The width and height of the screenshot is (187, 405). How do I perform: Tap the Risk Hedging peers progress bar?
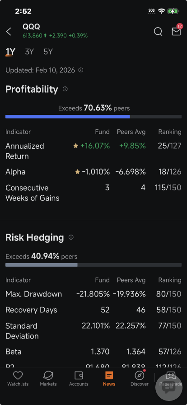coord(93,265)
